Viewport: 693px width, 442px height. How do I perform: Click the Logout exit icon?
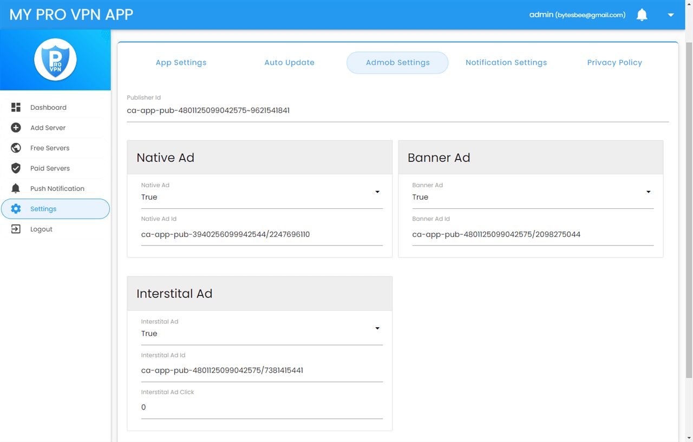[x=16, y=229]
